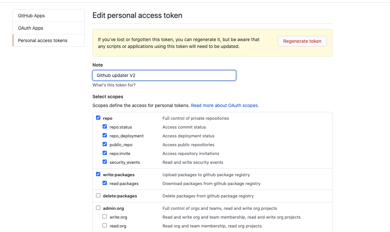Disable security_events scope

point(105,162)
